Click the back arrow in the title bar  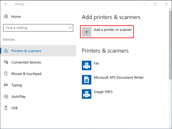[6, 4]
